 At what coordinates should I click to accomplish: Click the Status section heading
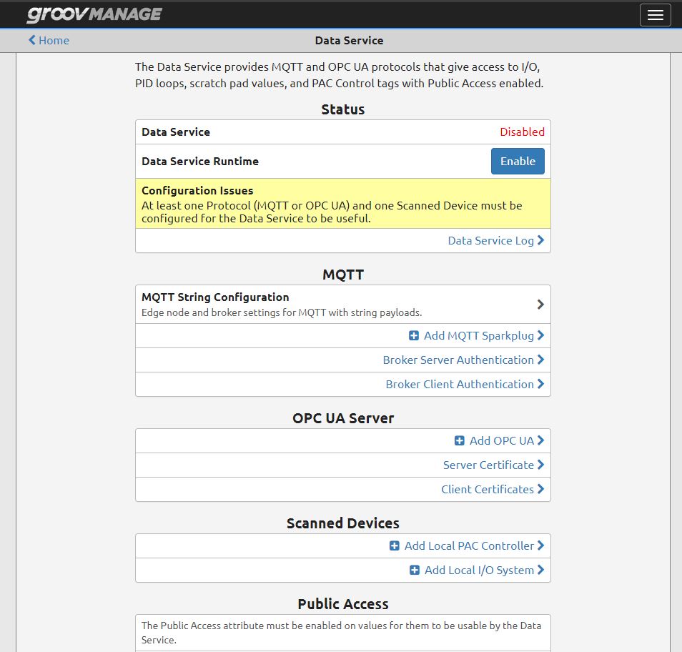[x=342, y=109]
